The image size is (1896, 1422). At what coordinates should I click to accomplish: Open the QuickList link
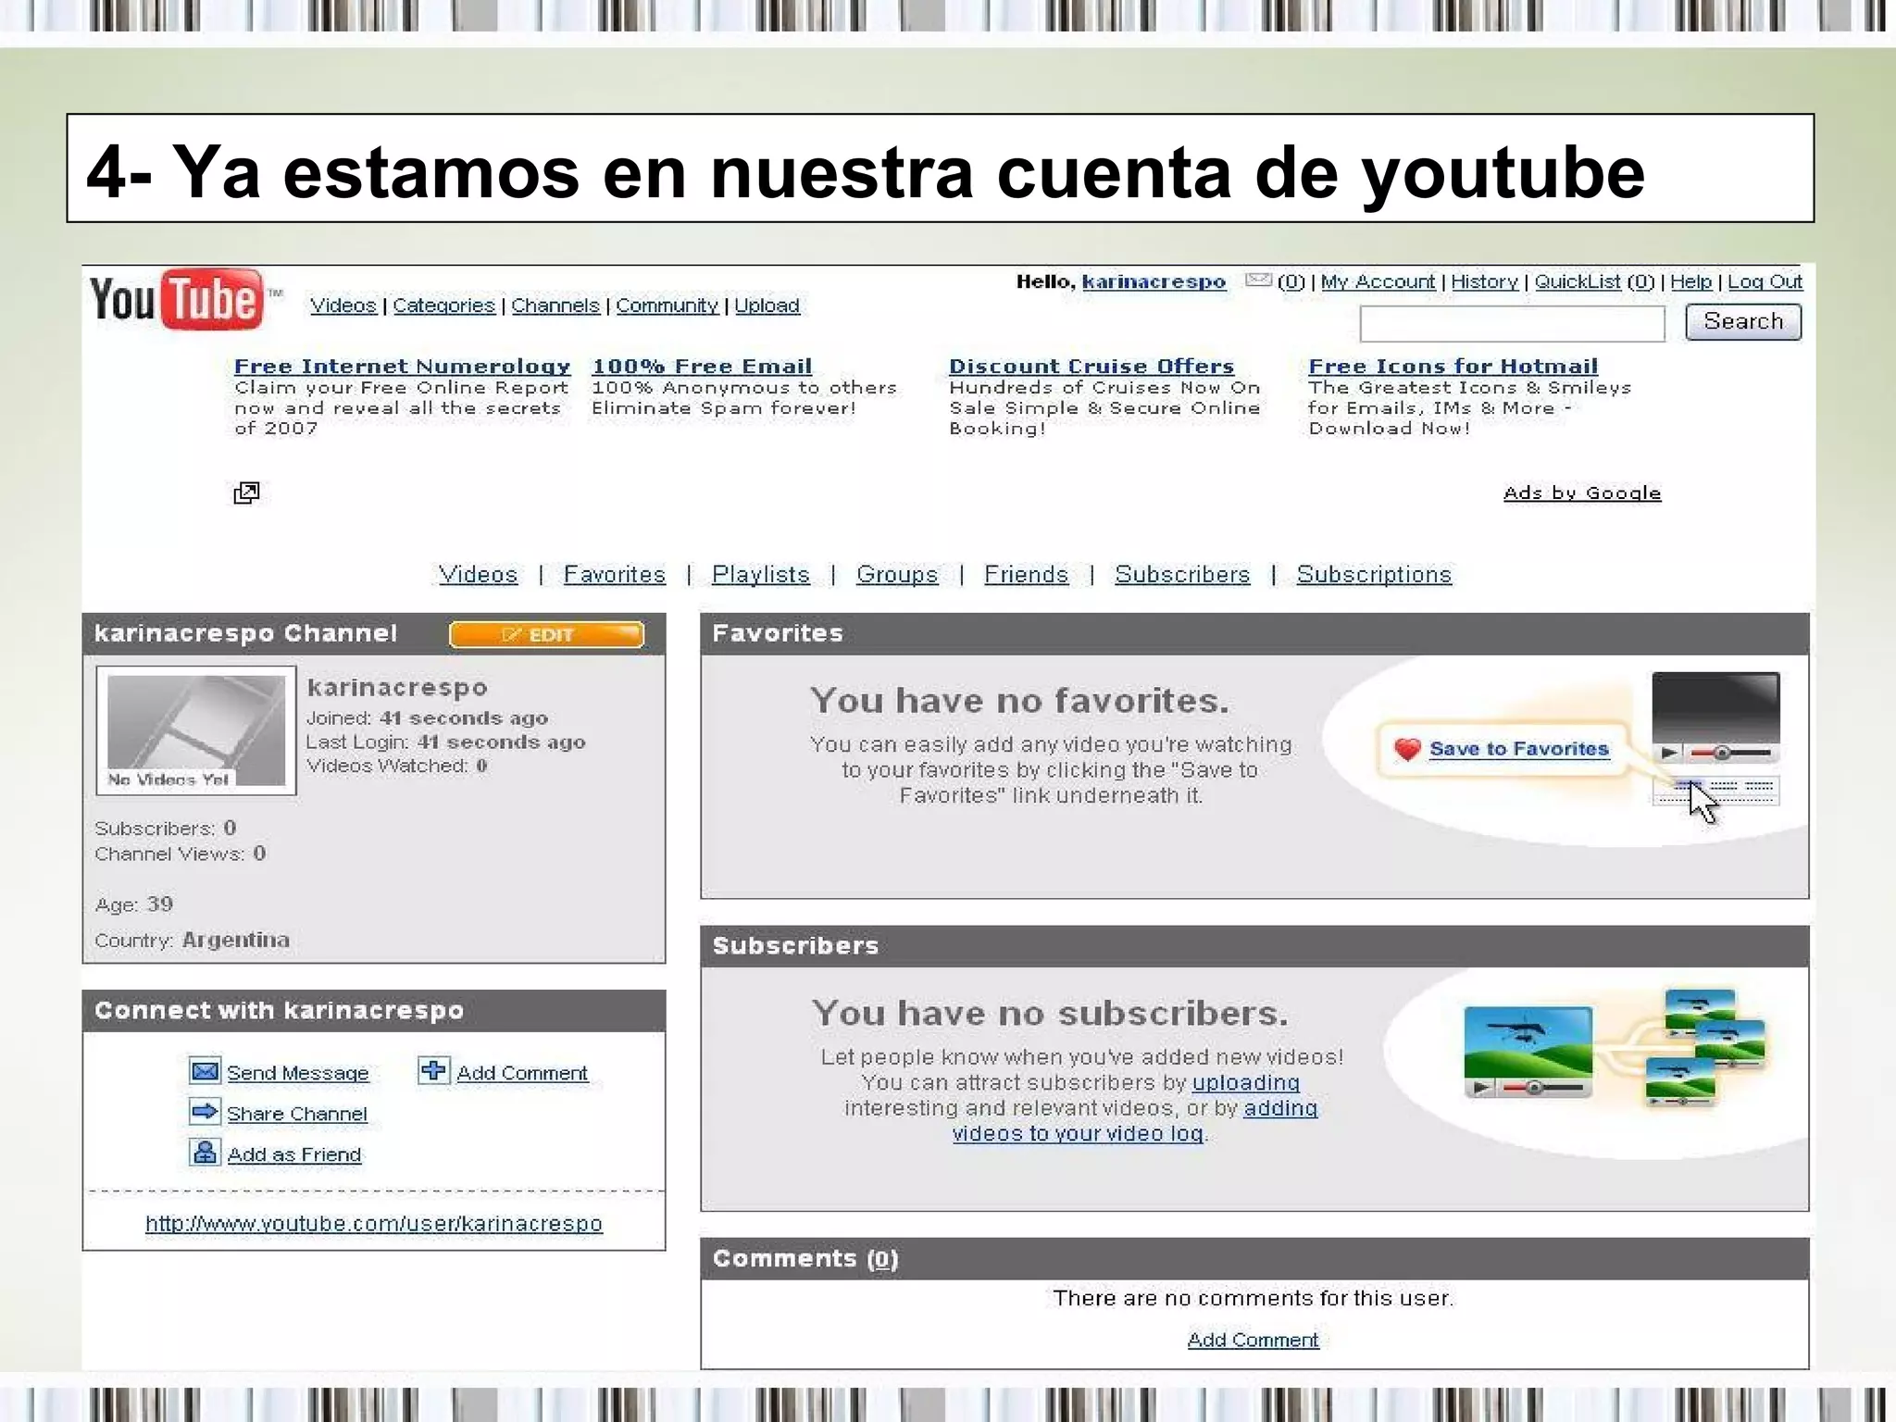click(x=1578, y=281)
